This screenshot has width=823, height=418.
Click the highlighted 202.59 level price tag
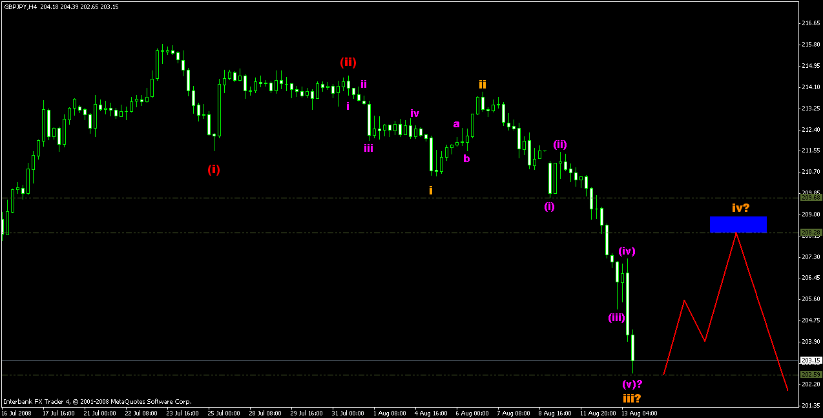(811, 375)
